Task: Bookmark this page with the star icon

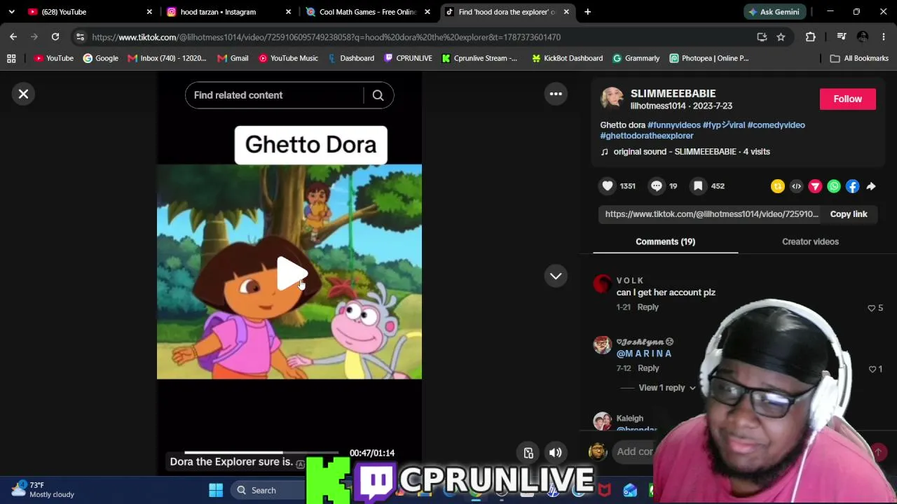Action: pyautogui.click(x=781, y=37)
